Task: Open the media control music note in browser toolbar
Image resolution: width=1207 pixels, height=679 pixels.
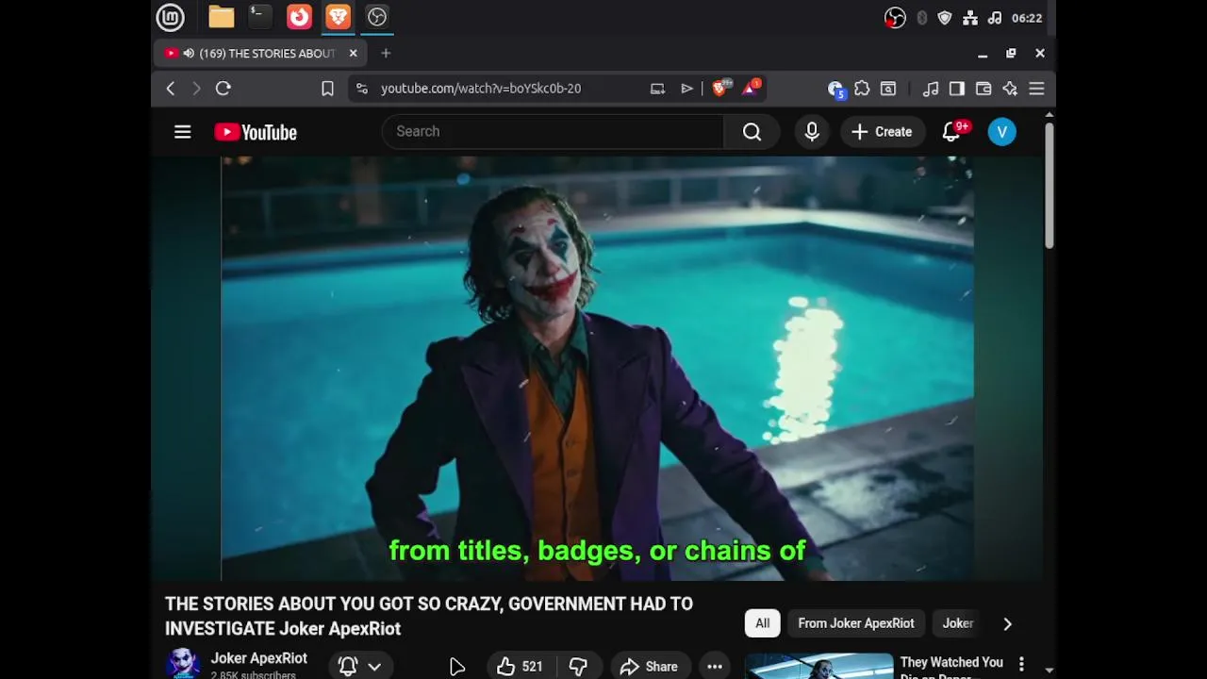Action: (x=931, y=89)
